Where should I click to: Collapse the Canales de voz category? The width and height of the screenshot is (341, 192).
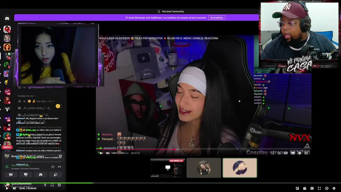[27, 96]
